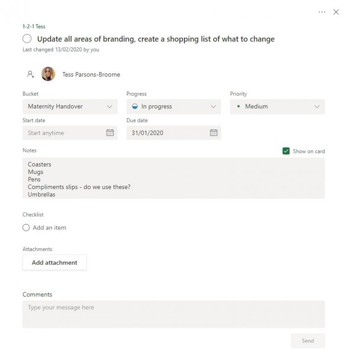Expand the Maternity Handover bucket dropdown
This screenshot has height=355, width=348.
point(109,107)
